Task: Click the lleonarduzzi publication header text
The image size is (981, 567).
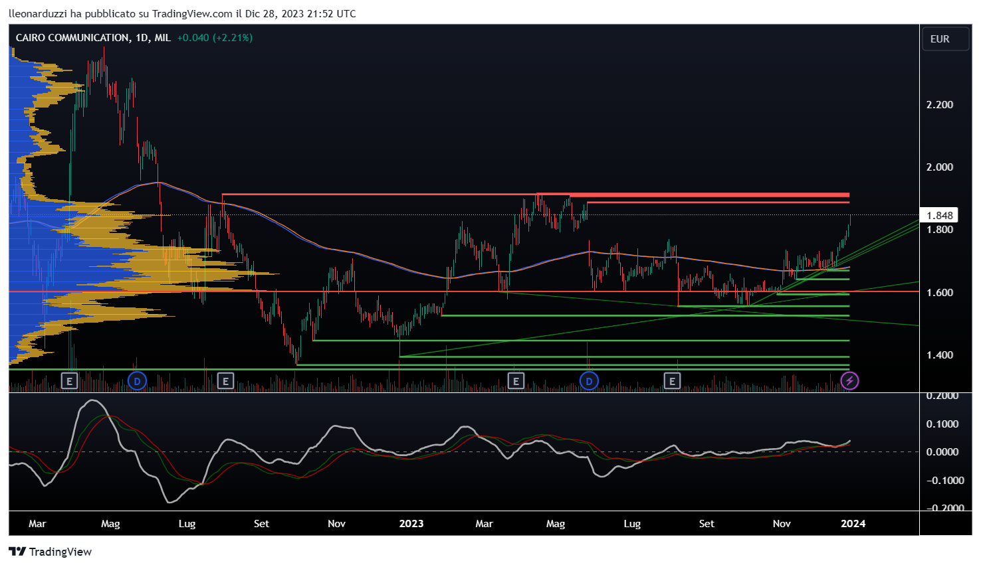Action: 182,13
